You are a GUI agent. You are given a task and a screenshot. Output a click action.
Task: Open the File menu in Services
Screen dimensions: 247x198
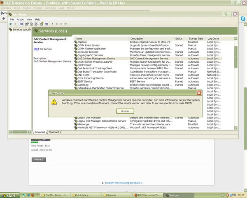(12, 19)
